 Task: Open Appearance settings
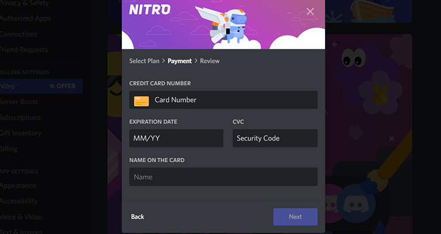coord(18,186)
